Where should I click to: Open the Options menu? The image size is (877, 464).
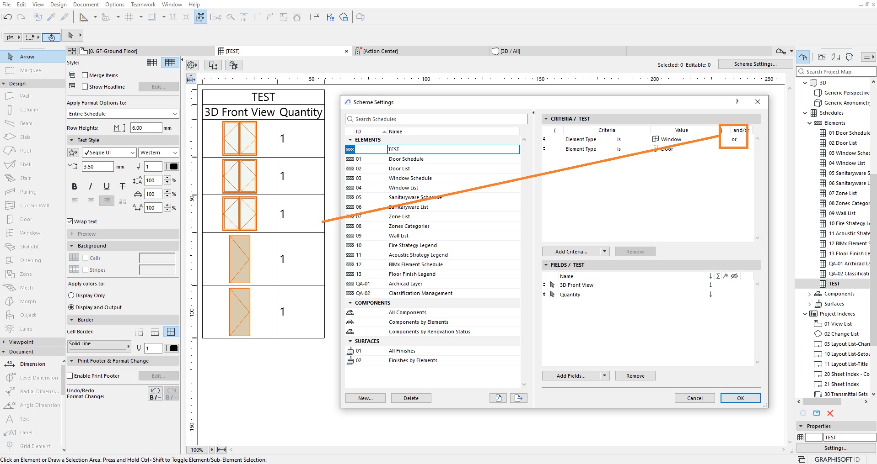tap(115, 5)
